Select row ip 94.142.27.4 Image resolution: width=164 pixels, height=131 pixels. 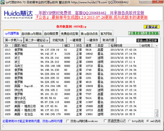[x=79, y=54]
